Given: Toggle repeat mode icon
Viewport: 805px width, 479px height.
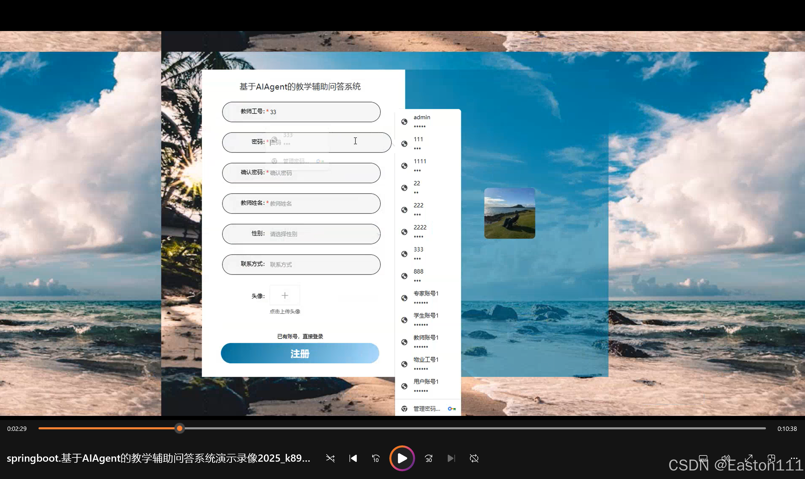Looking at the screenshot, I should 474,458.
